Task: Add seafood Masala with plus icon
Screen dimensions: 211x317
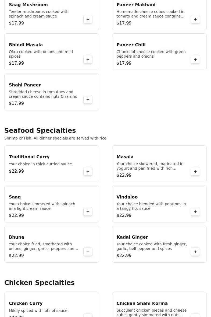Action: 195,172
